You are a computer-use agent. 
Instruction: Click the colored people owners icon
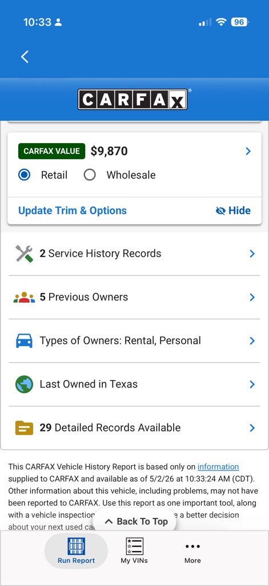24,298
